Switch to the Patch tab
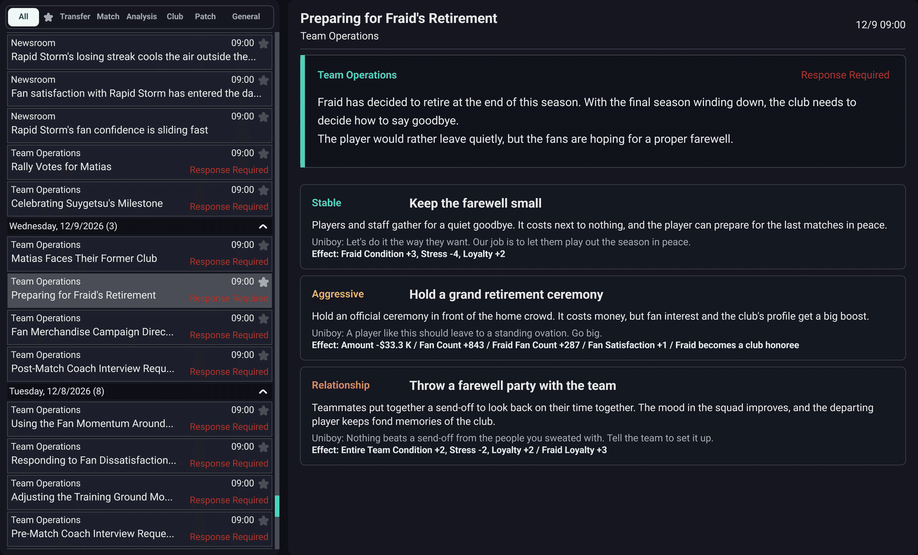Viewport: 918px width, 555px height. [205, 17]
